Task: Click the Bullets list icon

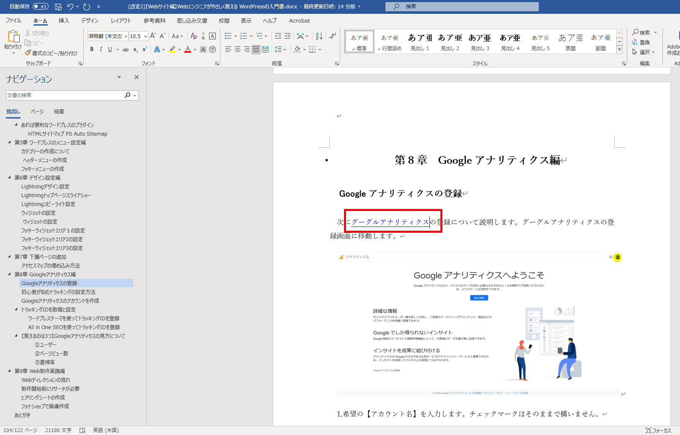Action: click(x=228, y=36)
